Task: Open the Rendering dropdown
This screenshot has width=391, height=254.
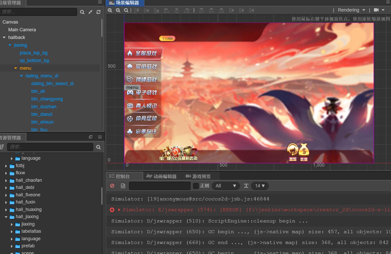Action: point(352,10)
